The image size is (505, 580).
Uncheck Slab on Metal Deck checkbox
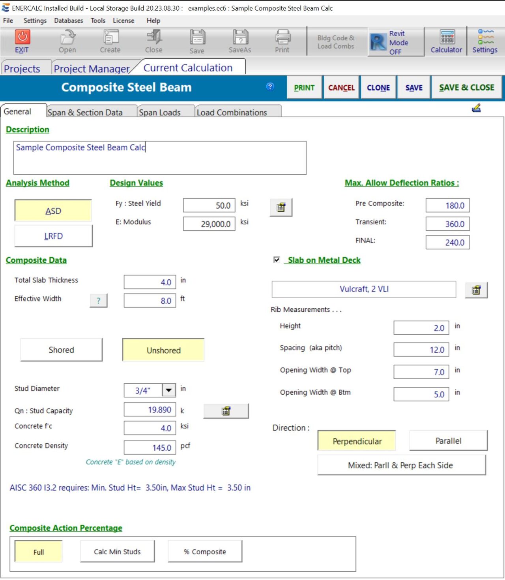click(277, 260)
